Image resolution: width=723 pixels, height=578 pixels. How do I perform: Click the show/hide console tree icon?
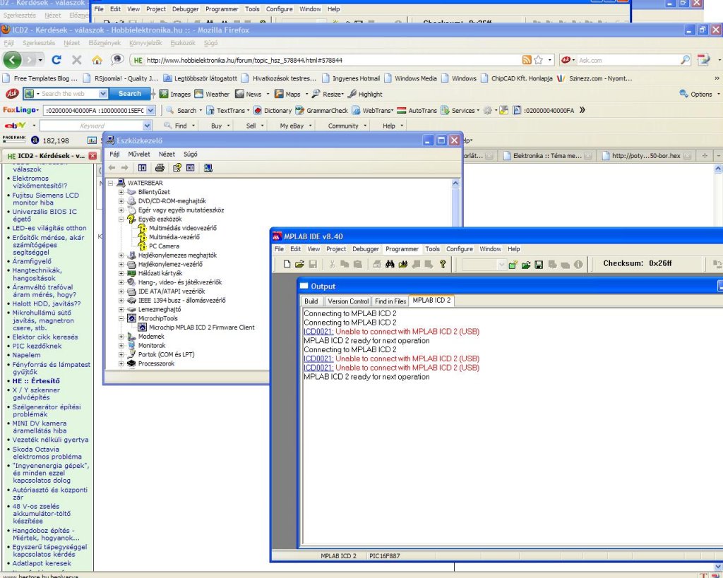click(142, 168)
